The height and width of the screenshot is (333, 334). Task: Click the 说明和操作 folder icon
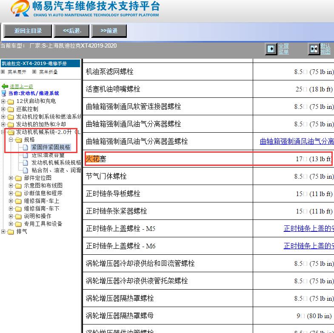pyautogui.click(x=19, y=216)
